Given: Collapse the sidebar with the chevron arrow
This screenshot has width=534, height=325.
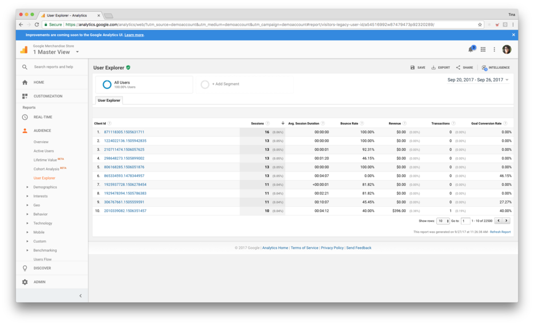Looking at the screenshot, I should point(81,296).
